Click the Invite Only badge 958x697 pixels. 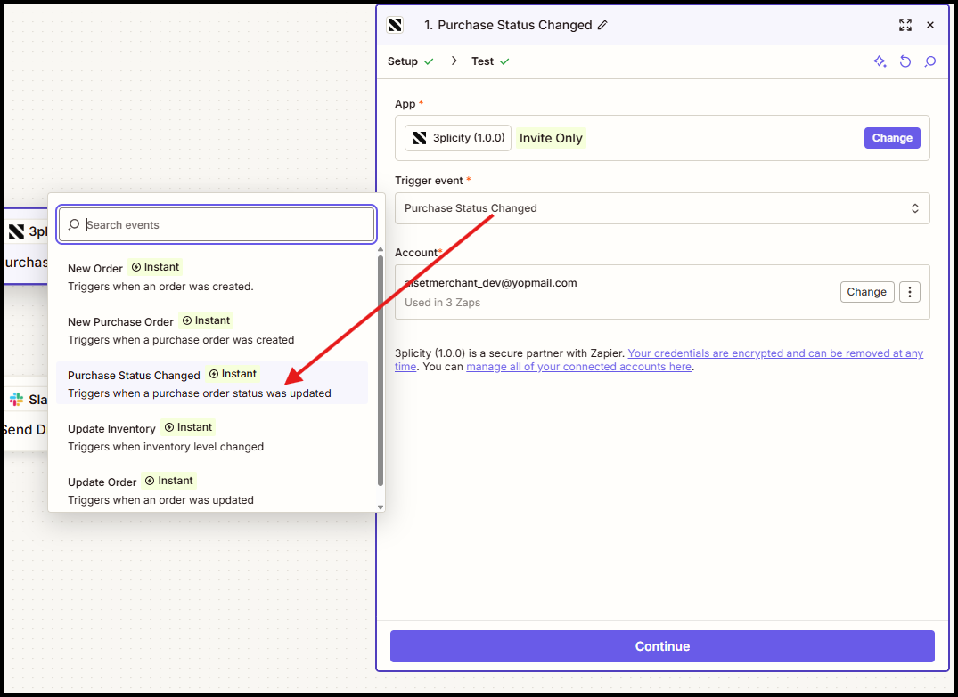coord(551,138)
